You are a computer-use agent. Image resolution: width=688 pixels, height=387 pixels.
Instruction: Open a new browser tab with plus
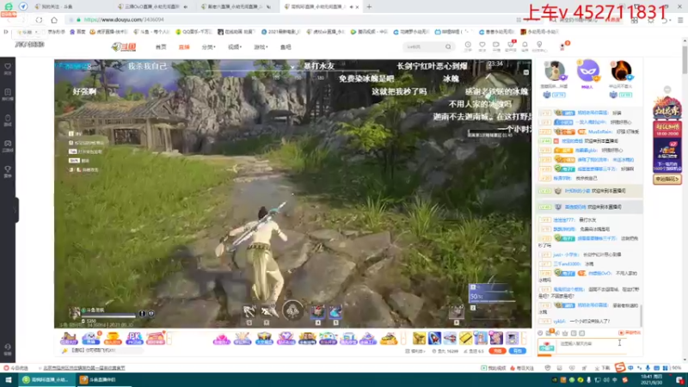coord(369,7)
